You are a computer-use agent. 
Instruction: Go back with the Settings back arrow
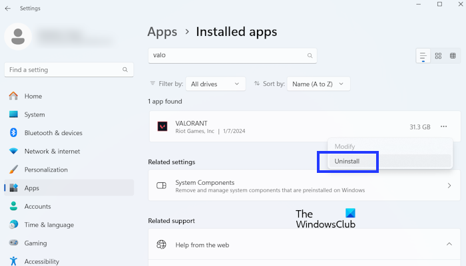8,8
